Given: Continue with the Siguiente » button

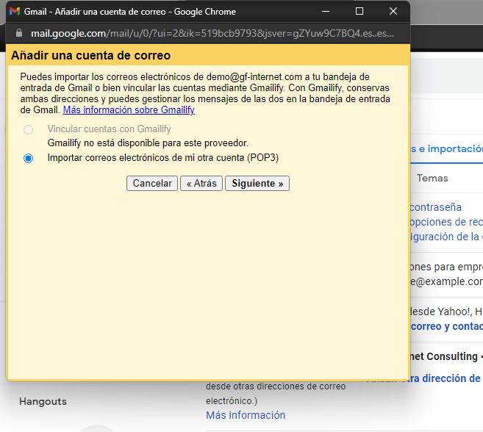Looking at the screenshot, I should click(x=257, y=184).
